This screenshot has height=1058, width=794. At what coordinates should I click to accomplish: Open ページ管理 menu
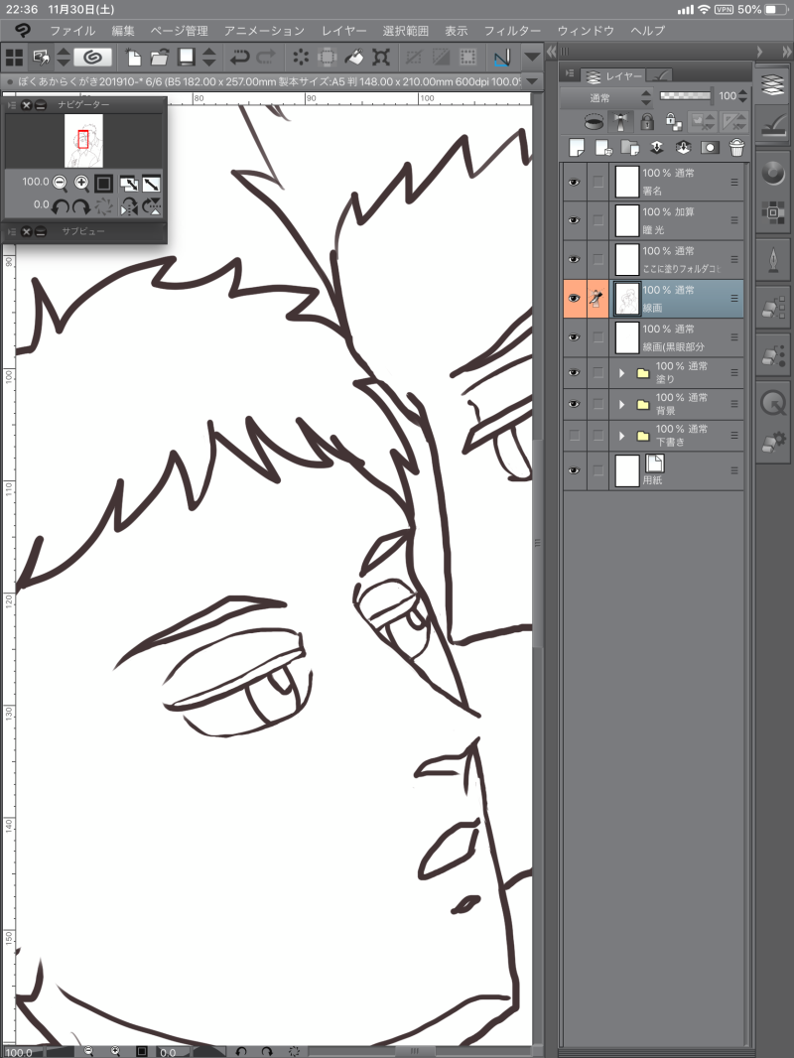179,31
